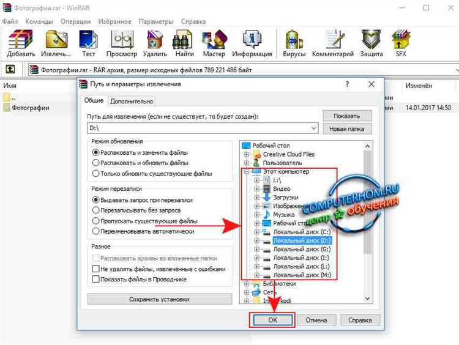Click the SFX toolbar icon
The width and height of the screenshot is (459, 345).
click(401, 43)
